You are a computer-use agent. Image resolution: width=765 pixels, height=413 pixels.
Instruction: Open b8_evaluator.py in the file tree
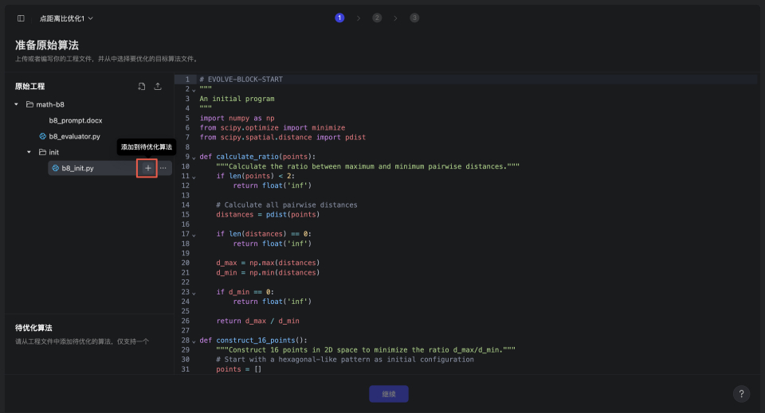point(74,136)
